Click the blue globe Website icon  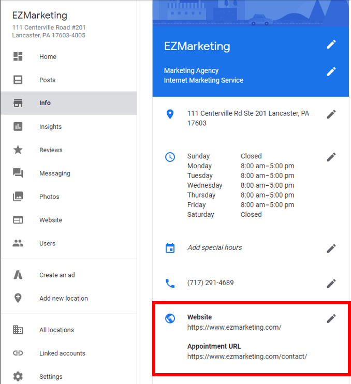[x=170, y=318]
